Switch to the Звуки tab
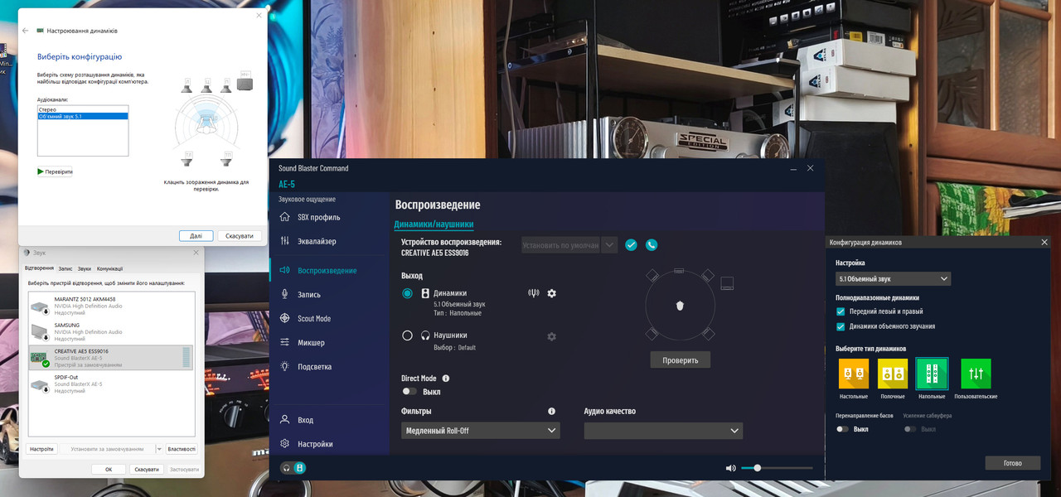Viewport: 1061px width, 497px height. (85, 268)
